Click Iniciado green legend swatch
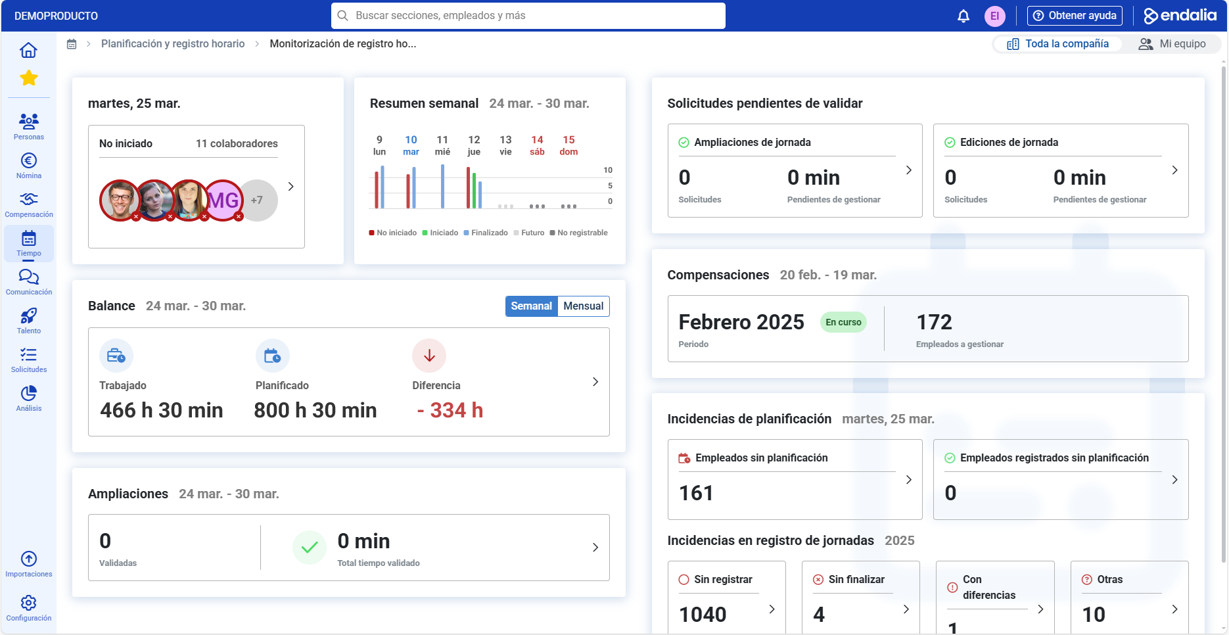Viewport: 1229px width, 635px height. point(425,233)
